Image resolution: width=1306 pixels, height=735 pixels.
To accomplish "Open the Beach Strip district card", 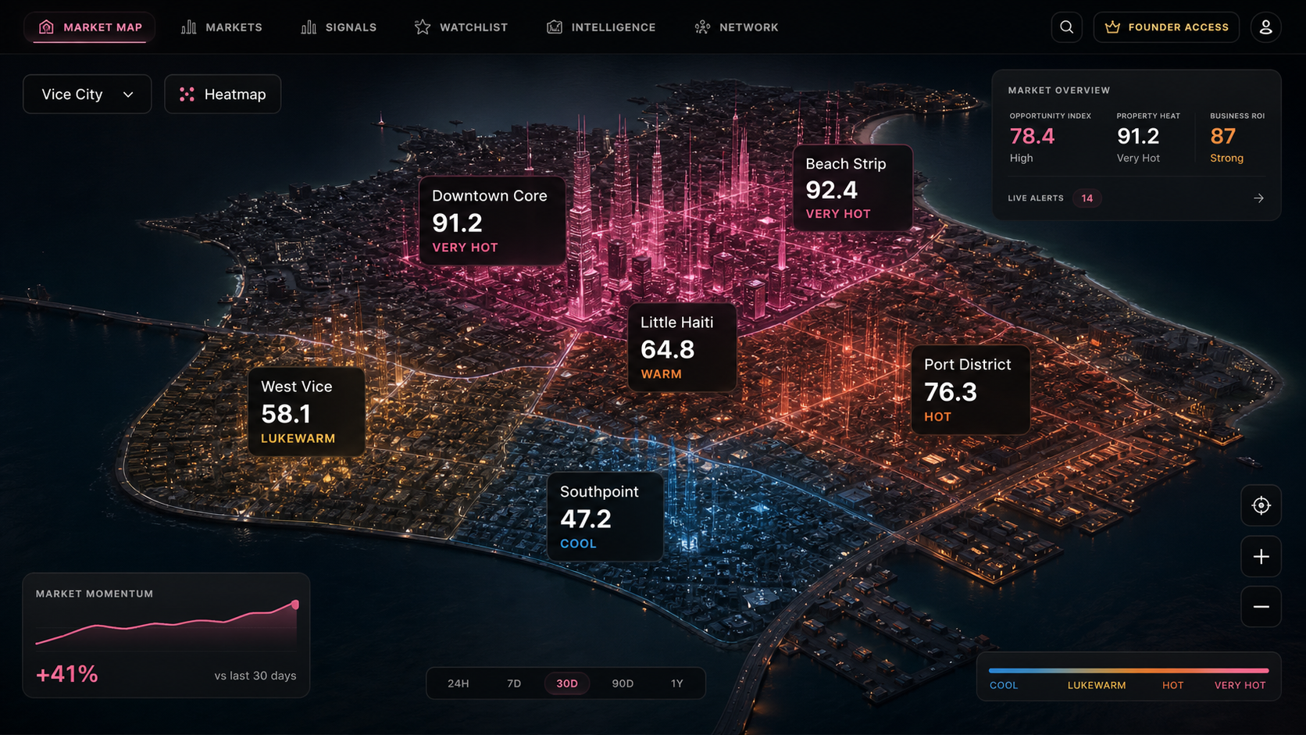I will click(x=853, y=188).
